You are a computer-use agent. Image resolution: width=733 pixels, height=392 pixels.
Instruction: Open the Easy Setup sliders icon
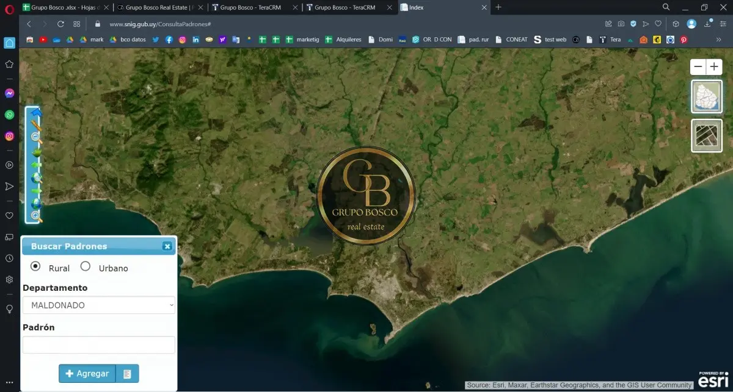click(723, 24)
